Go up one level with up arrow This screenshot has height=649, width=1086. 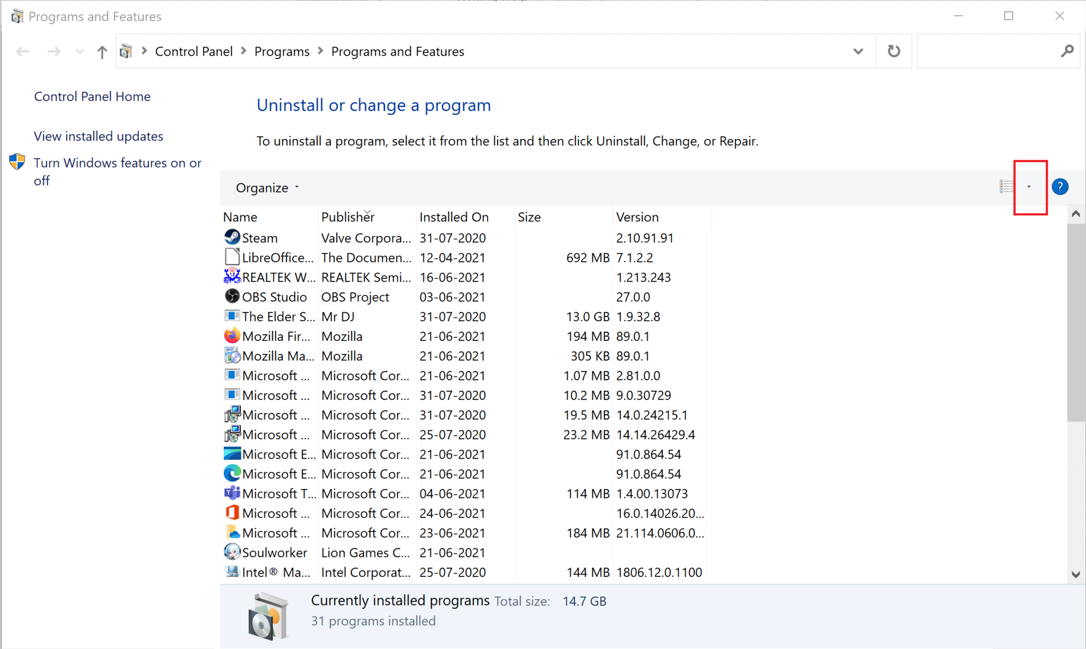click(102, 51)
